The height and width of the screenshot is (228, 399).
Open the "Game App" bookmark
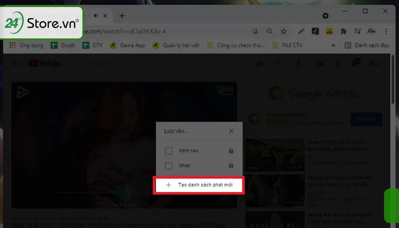click(128, 45)
